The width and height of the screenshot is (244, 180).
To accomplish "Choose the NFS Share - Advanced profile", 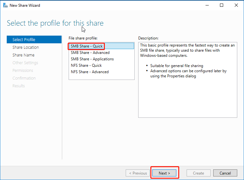I will tap(90, 72).
